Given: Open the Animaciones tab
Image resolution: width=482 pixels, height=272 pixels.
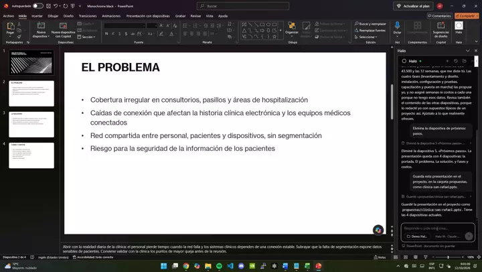Looking at the screenshot, I should coord(111,16).
